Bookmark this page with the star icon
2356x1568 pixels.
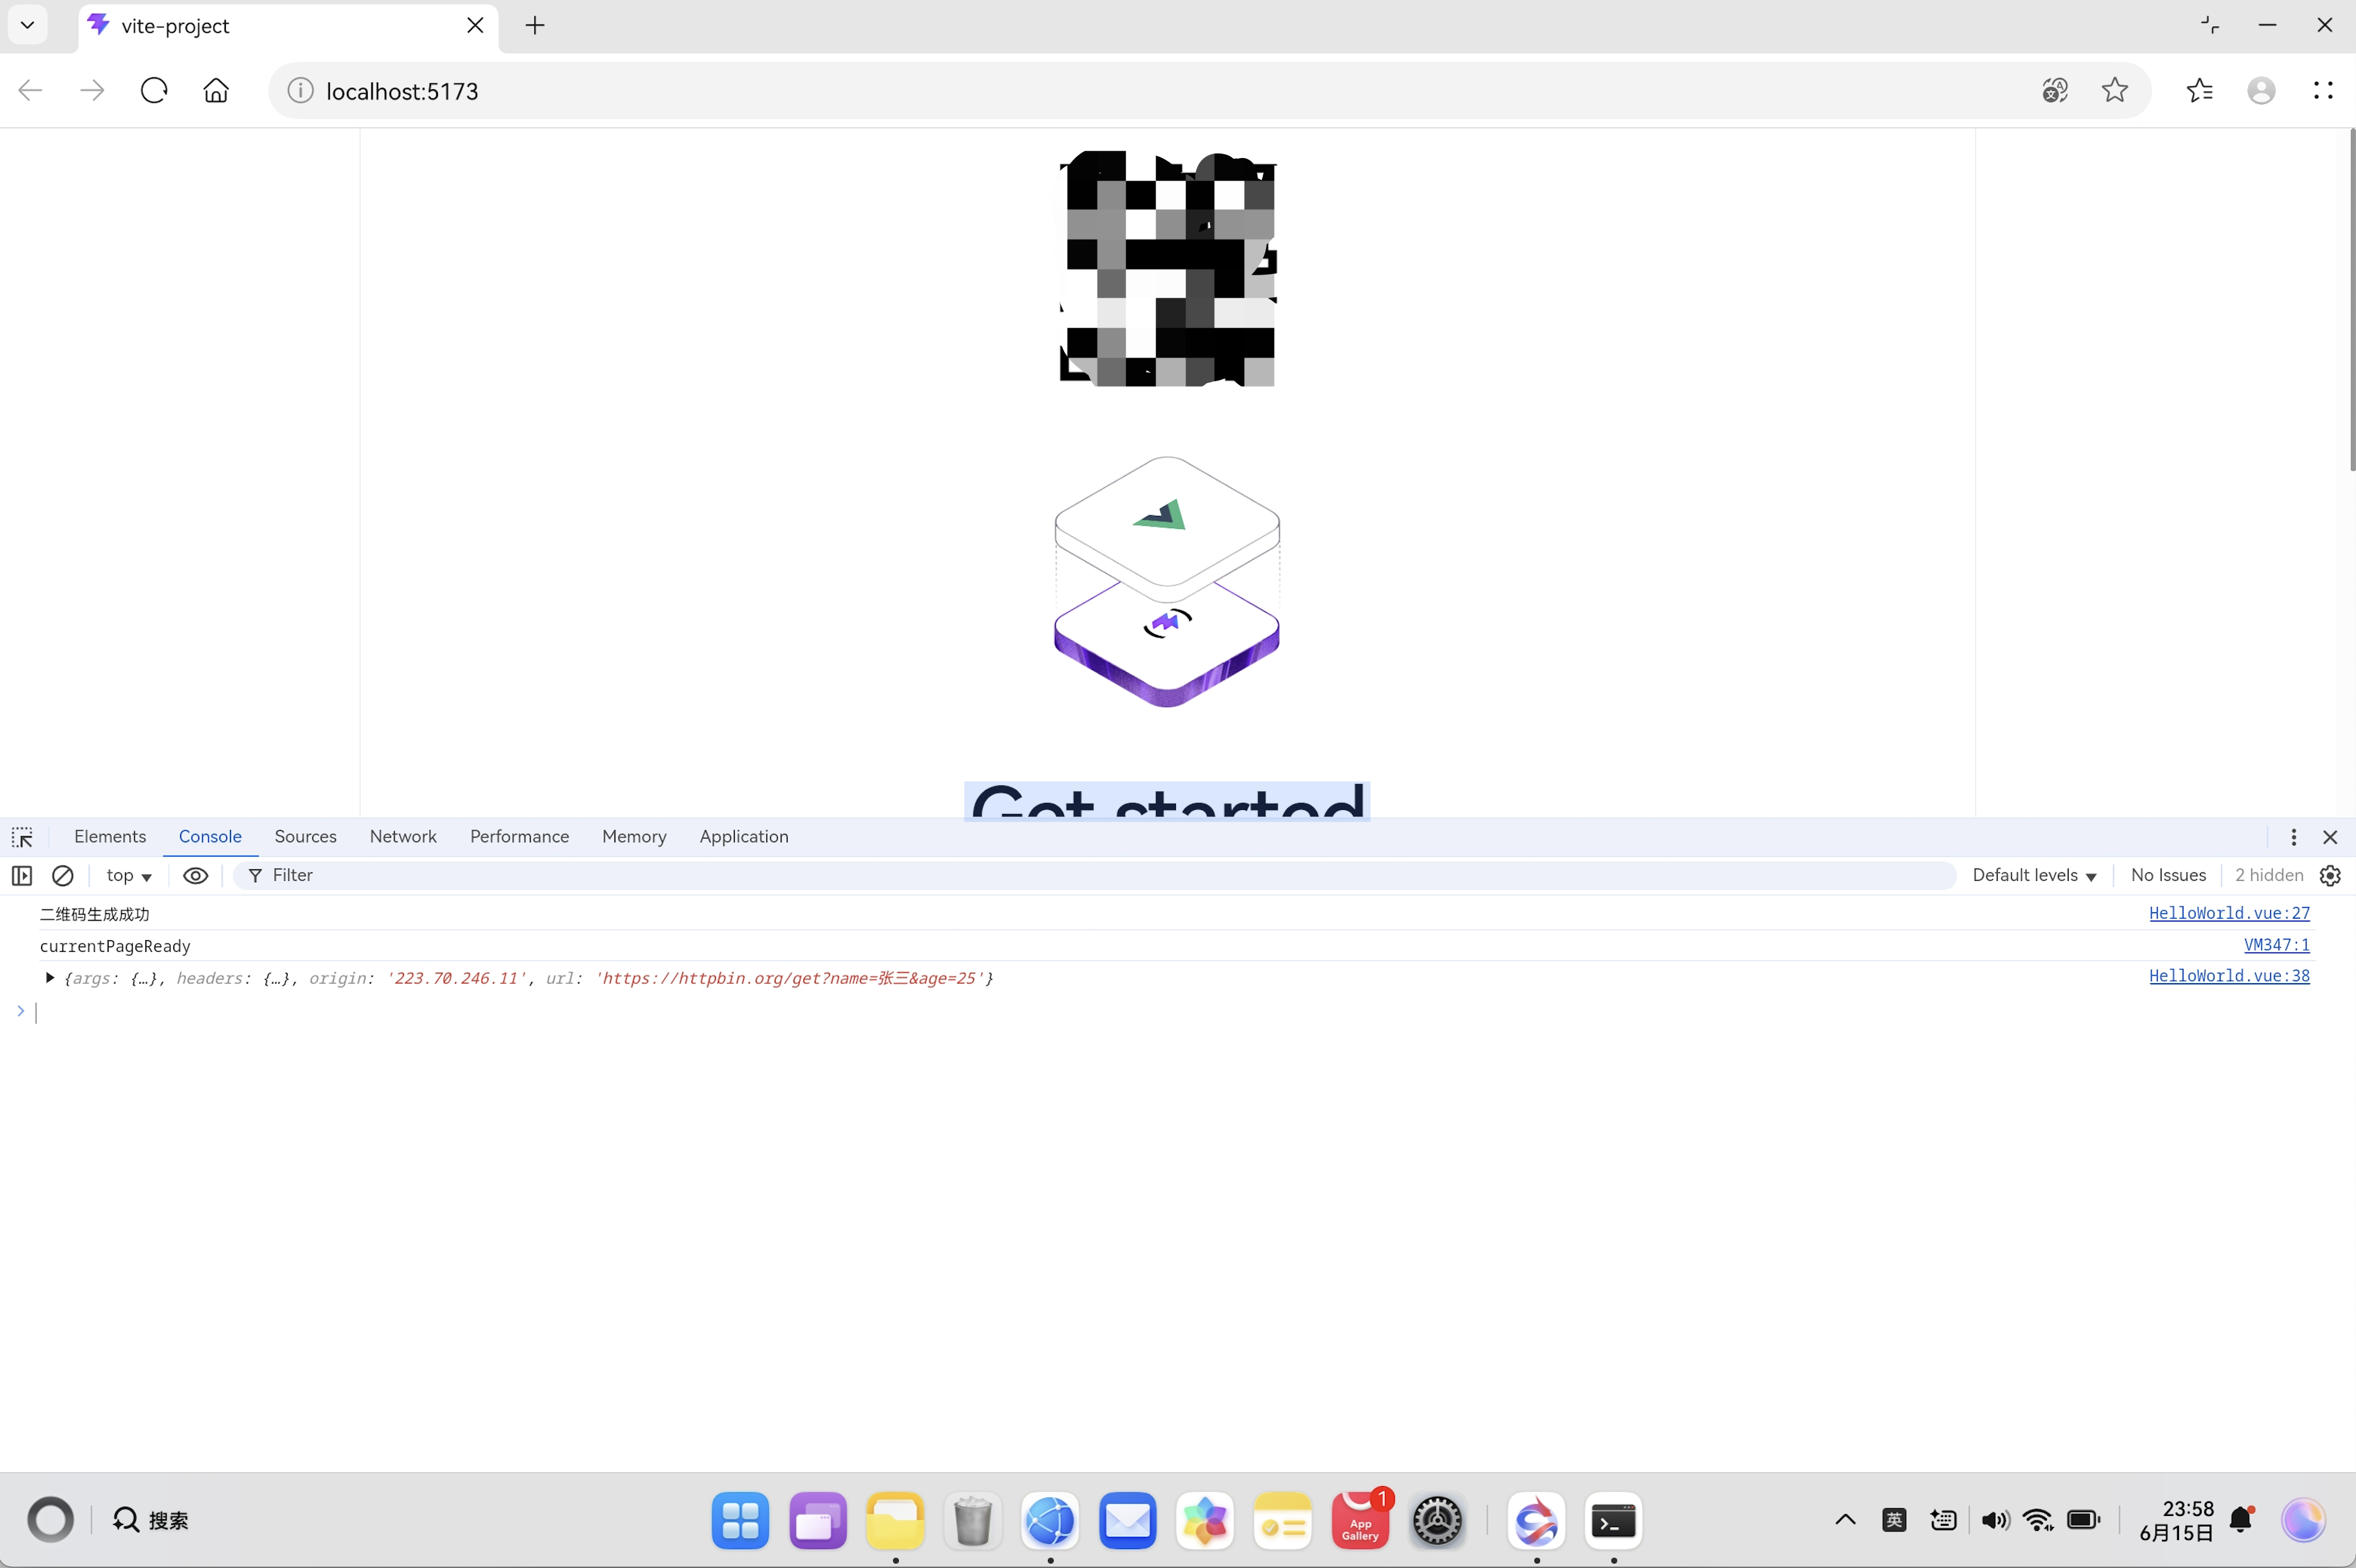(x=2115, y=91)
